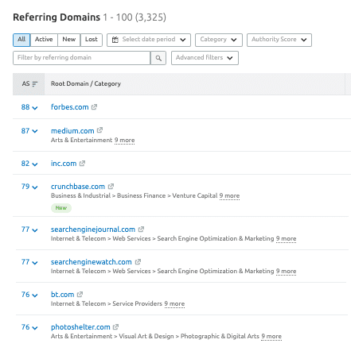351x355 pixels.
Task: Open forbes.com external link icon
Action: tap(94, 107)
